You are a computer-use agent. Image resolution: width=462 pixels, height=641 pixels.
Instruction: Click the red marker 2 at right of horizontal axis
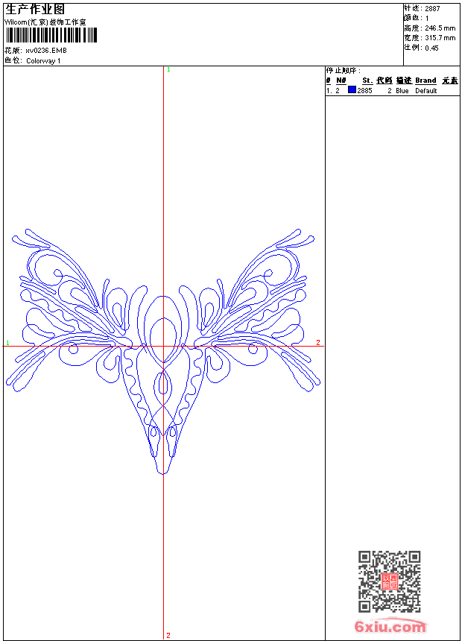click(318, 343)
